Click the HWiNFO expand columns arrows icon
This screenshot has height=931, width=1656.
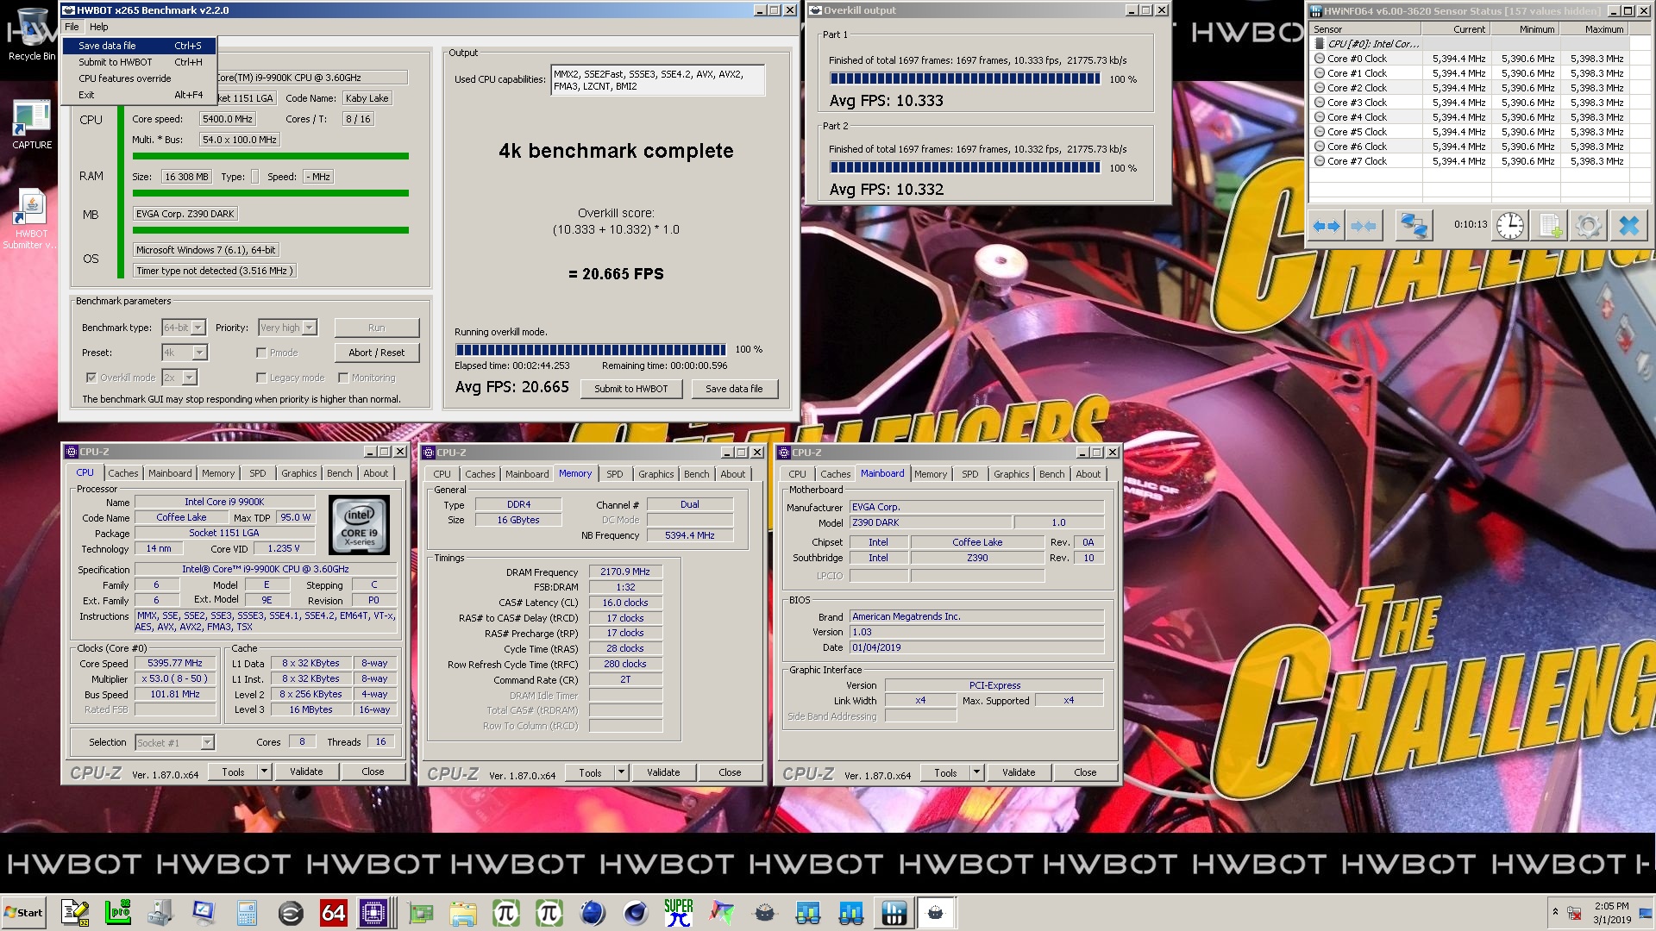coord(1326,226)
